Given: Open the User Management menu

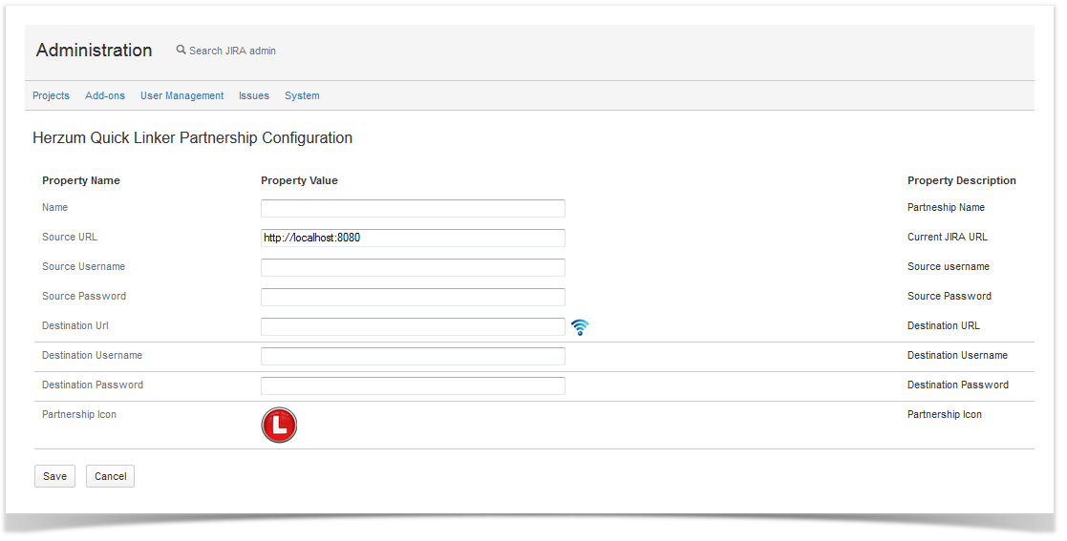Looking at the screenshot, I should (181, 95).
